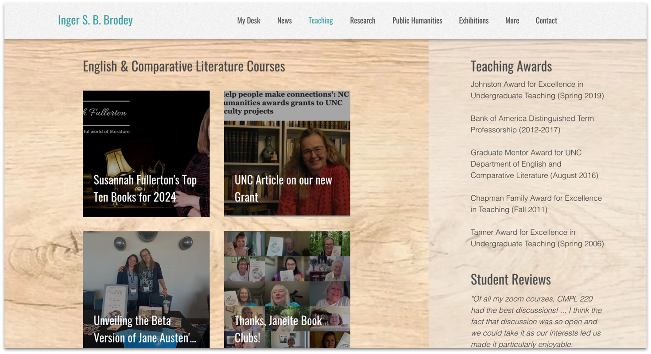Click the Inger S. B. Brodey site title
The image size is (651, 354).
[95, 20]
